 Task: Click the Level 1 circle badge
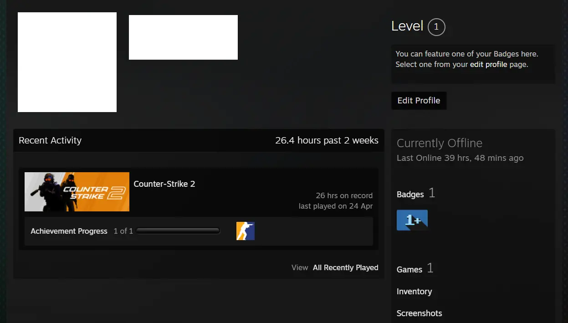tap(436, 27)
